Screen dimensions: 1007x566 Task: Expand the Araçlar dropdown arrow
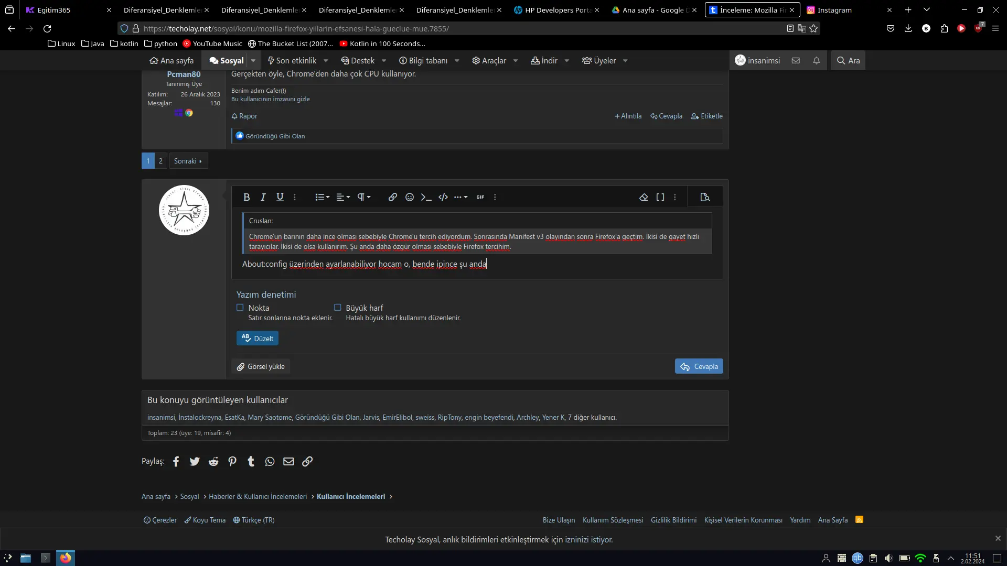coord(516,61)
